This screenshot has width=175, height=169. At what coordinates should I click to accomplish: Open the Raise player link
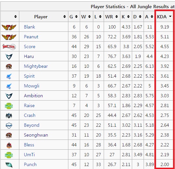[x=29, y=105]
